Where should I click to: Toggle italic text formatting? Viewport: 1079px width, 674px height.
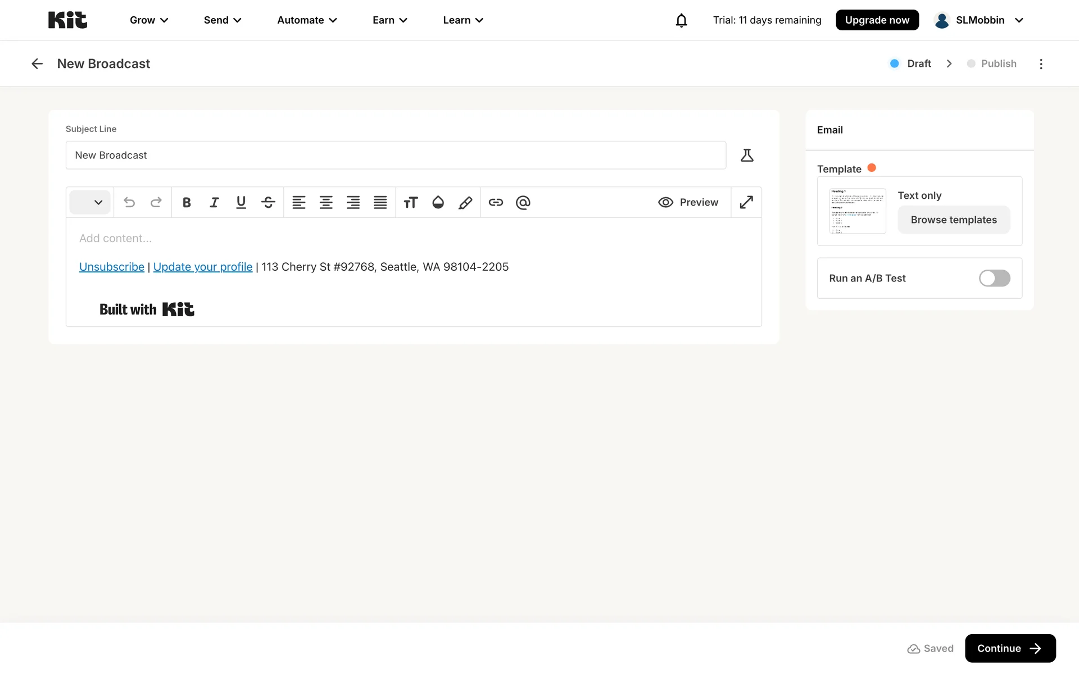(x=214, y=202)
